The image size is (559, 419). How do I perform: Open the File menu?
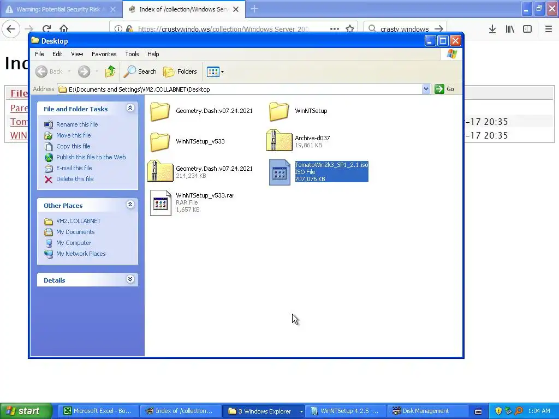[39, 54]
